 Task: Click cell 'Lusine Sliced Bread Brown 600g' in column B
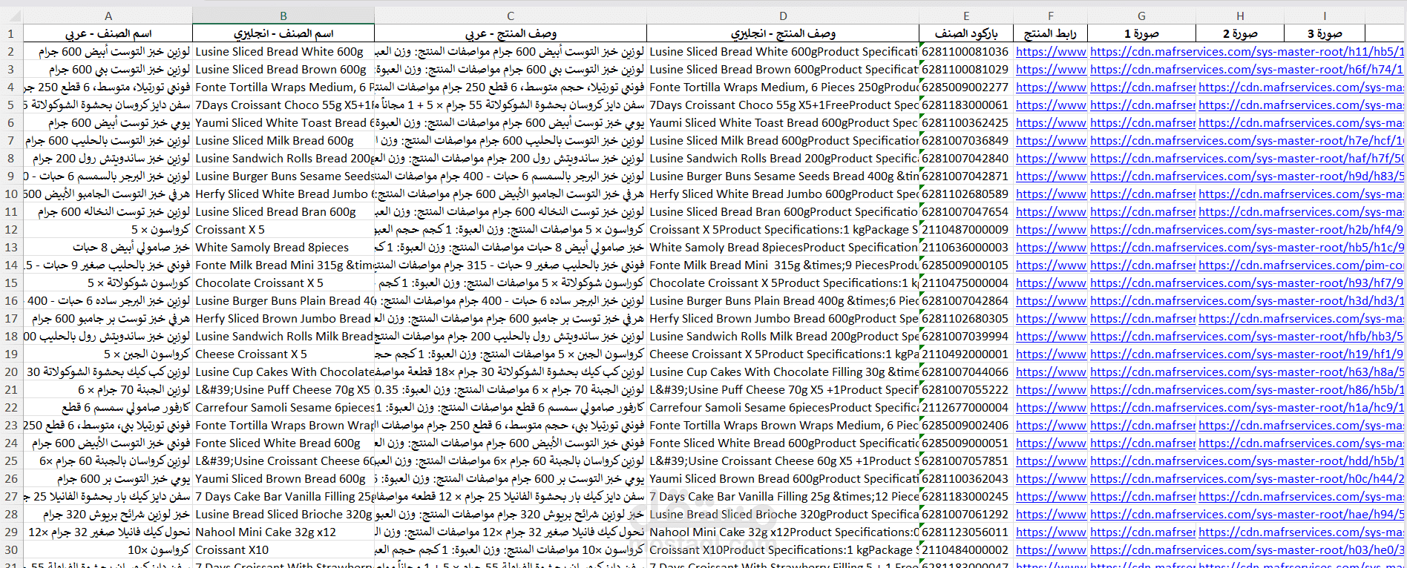click(x=283, y=69)
